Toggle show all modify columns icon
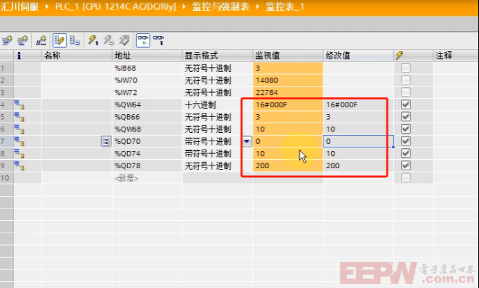 click(x=59, y=40)
